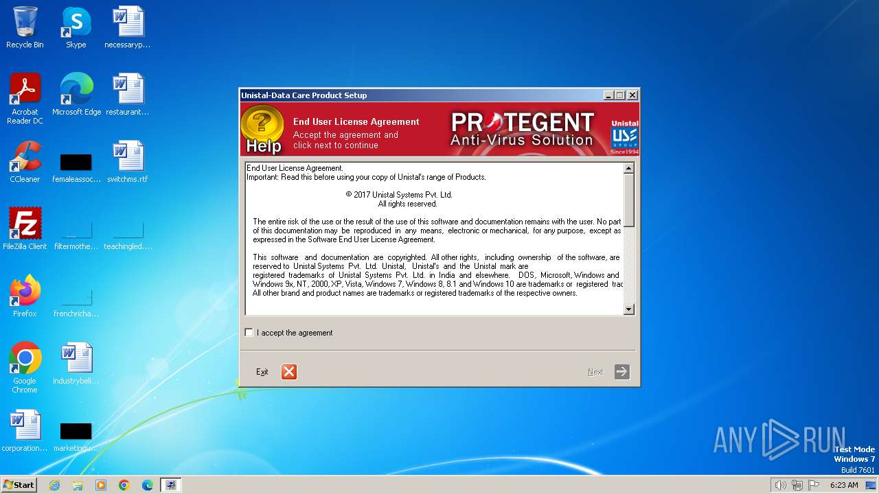
Task: Select the Recycle Bin desktop icon
Action: (25, 28)
